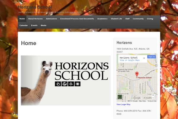The width and height of the screenshot is (178, 119).
Task: Zoom out the map with minus
Action: pos(153,98)
